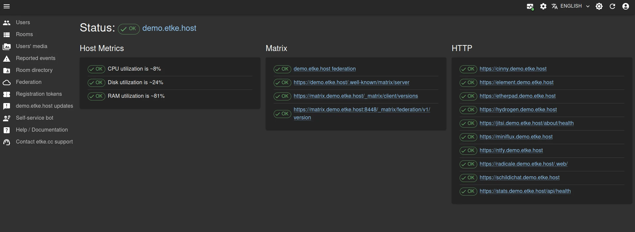This screenshot has width=635, height=232.
Task: Click the Users icon in sidebar
Action: point(7,23)
